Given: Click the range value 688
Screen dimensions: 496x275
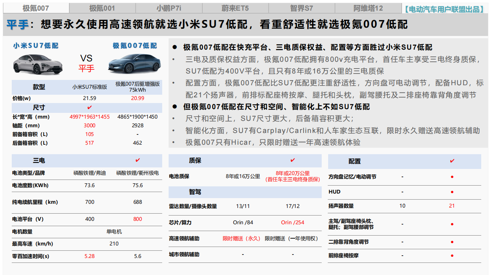Looking at the screenshot, I should pyautogui.click(x=138, y=202).
